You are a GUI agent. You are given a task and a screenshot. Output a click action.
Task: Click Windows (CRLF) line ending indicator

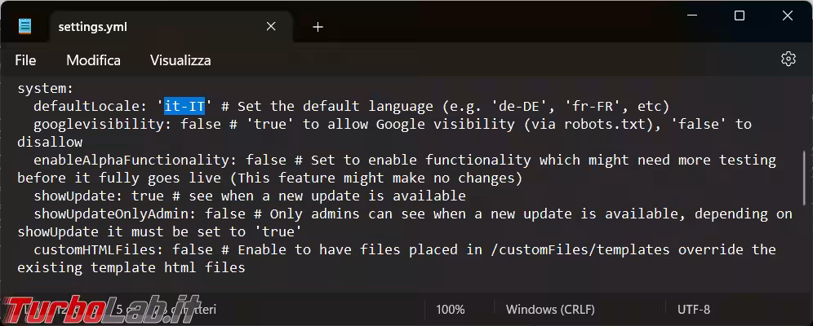click(x=550, y=310)
